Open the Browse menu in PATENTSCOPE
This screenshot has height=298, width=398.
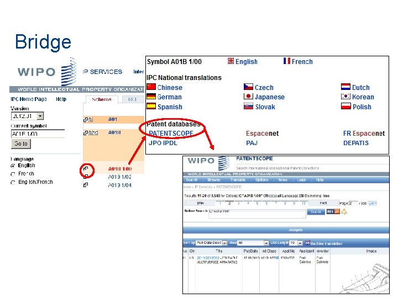coord(214,180)
